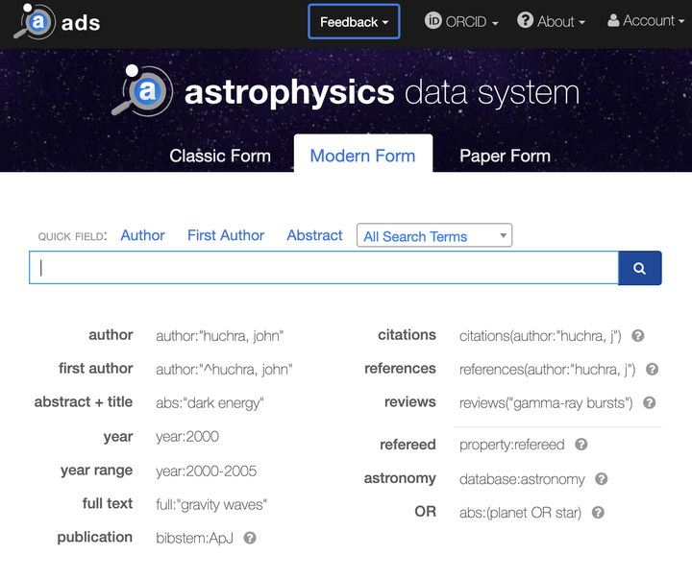Open the All Search Terms combo box
The width and height of the screenshot is (692, 580).
pos(434,235)
